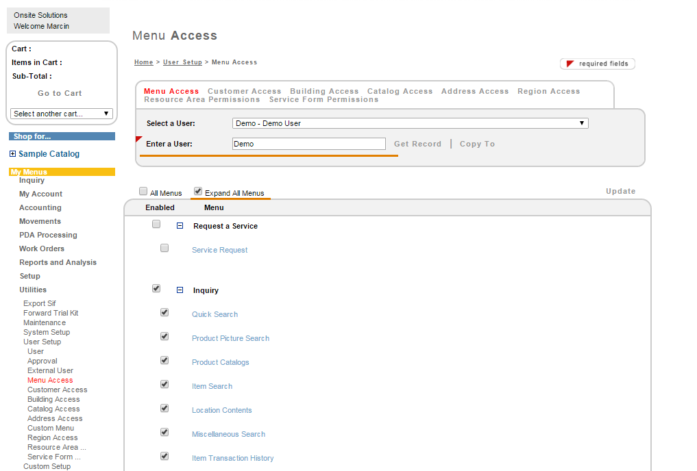This screenshot has width=697, height=471.
Task: Collapse the Request a Service group
Action: 180,226
